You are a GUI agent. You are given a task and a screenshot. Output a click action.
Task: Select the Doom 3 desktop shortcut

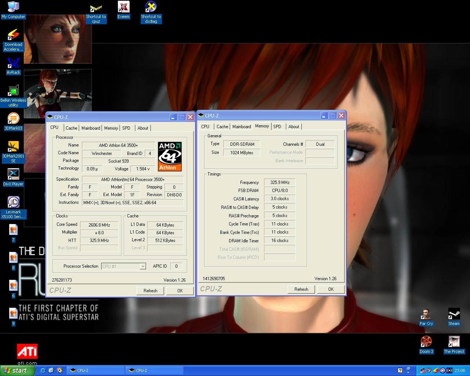tap(426, 345)
